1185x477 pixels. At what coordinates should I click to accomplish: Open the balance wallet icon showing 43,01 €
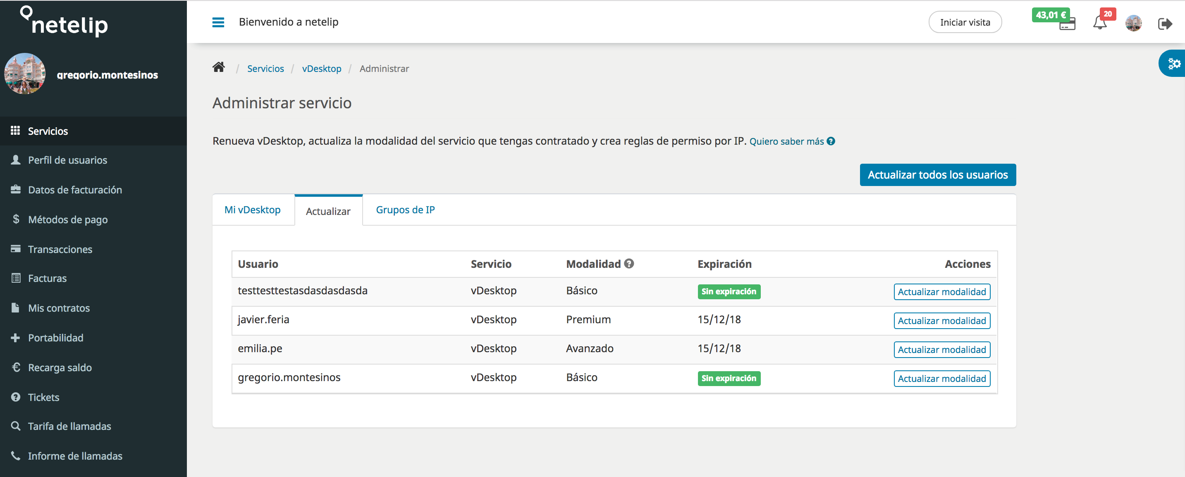pos(1067,24)
